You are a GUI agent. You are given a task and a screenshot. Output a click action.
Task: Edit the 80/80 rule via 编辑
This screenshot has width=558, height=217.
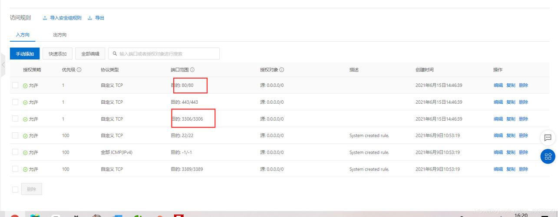point(498,85)
